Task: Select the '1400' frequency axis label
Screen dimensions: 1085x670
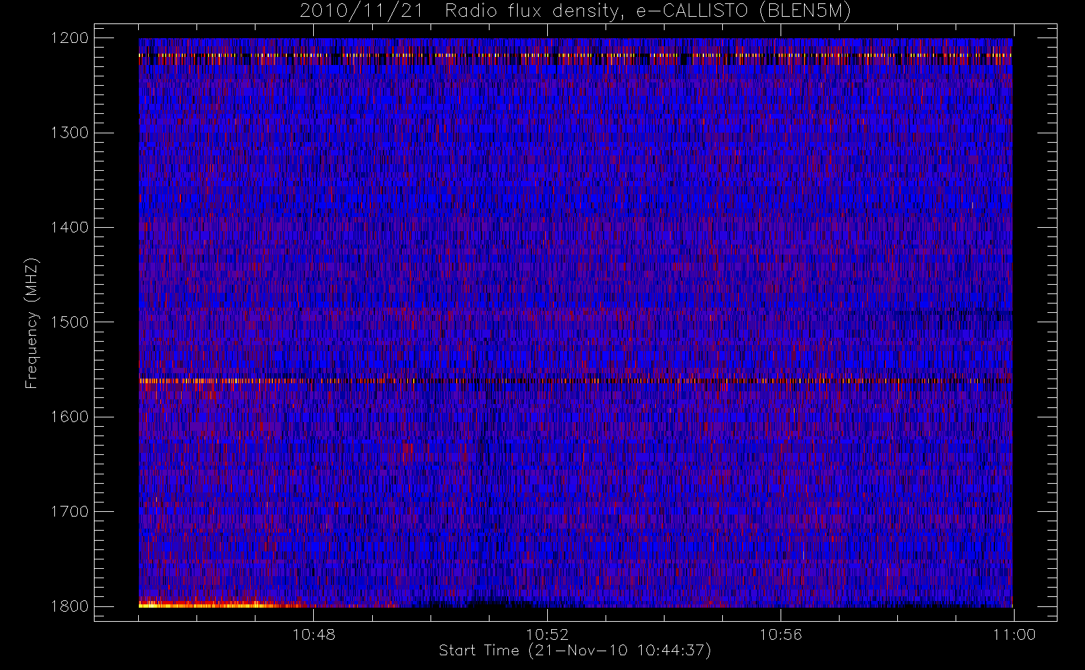Action: coord(70,228)
